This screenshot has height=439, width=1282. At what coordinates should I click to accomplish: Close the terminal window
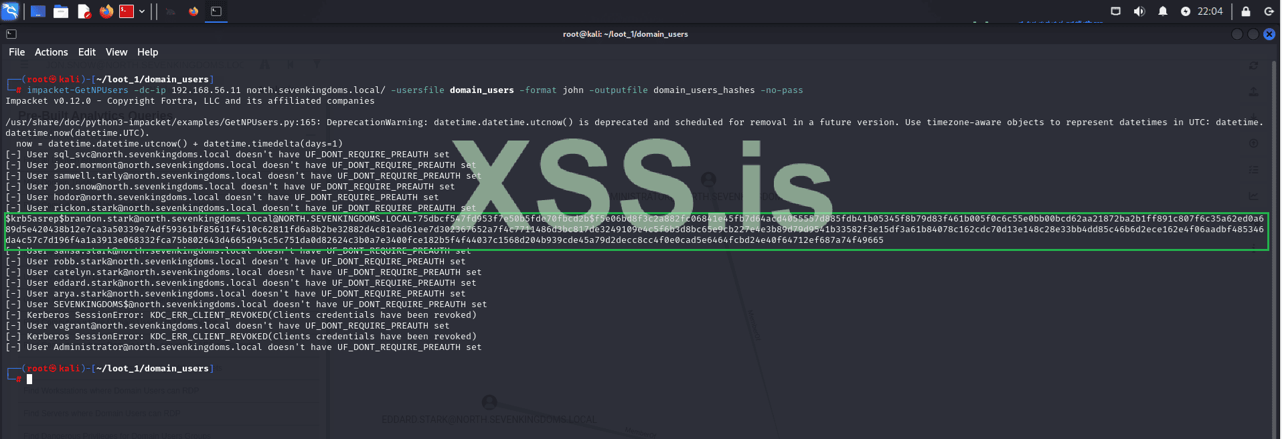click(x=1269, y=34)
